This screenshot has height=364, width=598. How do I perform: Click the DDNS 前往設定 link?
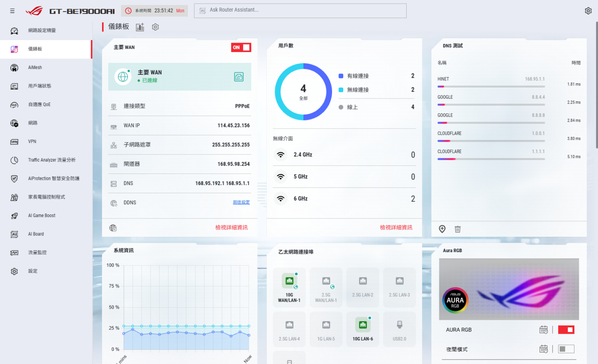pos(241,202)
